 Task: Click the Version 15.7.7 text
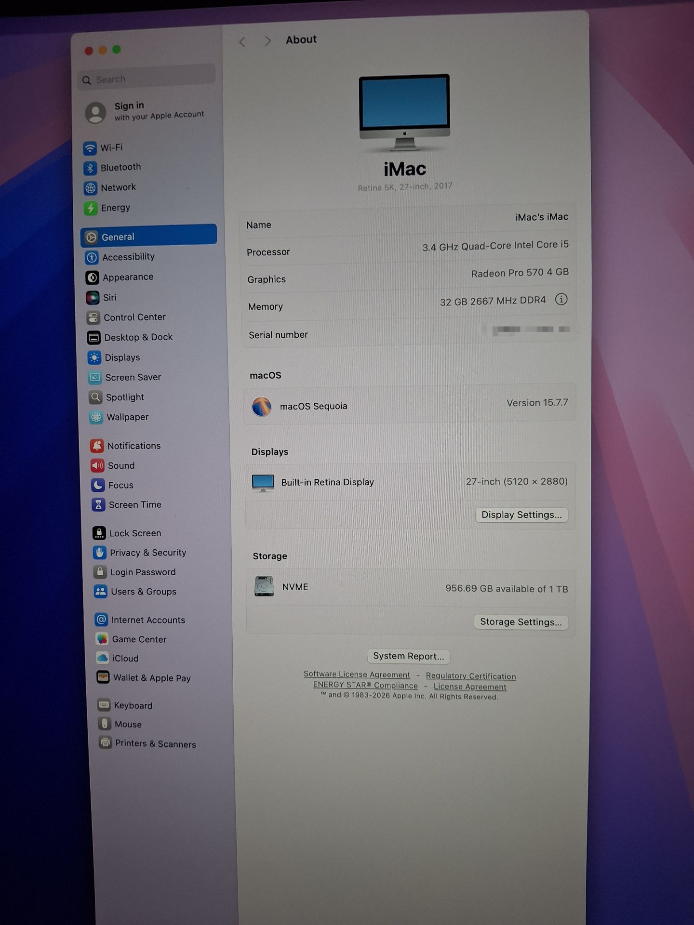(x=537, y=403)
